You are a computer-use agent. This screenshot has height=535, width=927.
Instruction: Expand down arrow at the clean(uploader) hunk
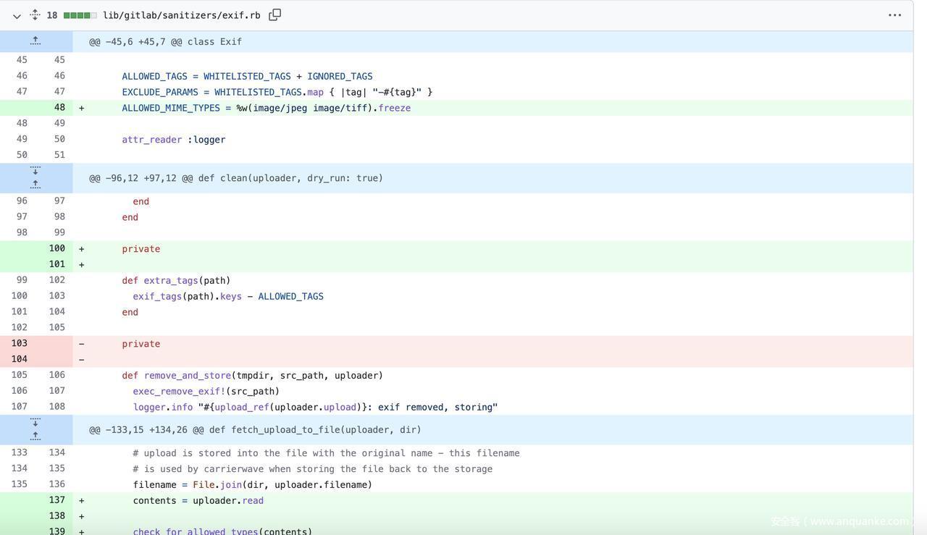tap(35, 171)
